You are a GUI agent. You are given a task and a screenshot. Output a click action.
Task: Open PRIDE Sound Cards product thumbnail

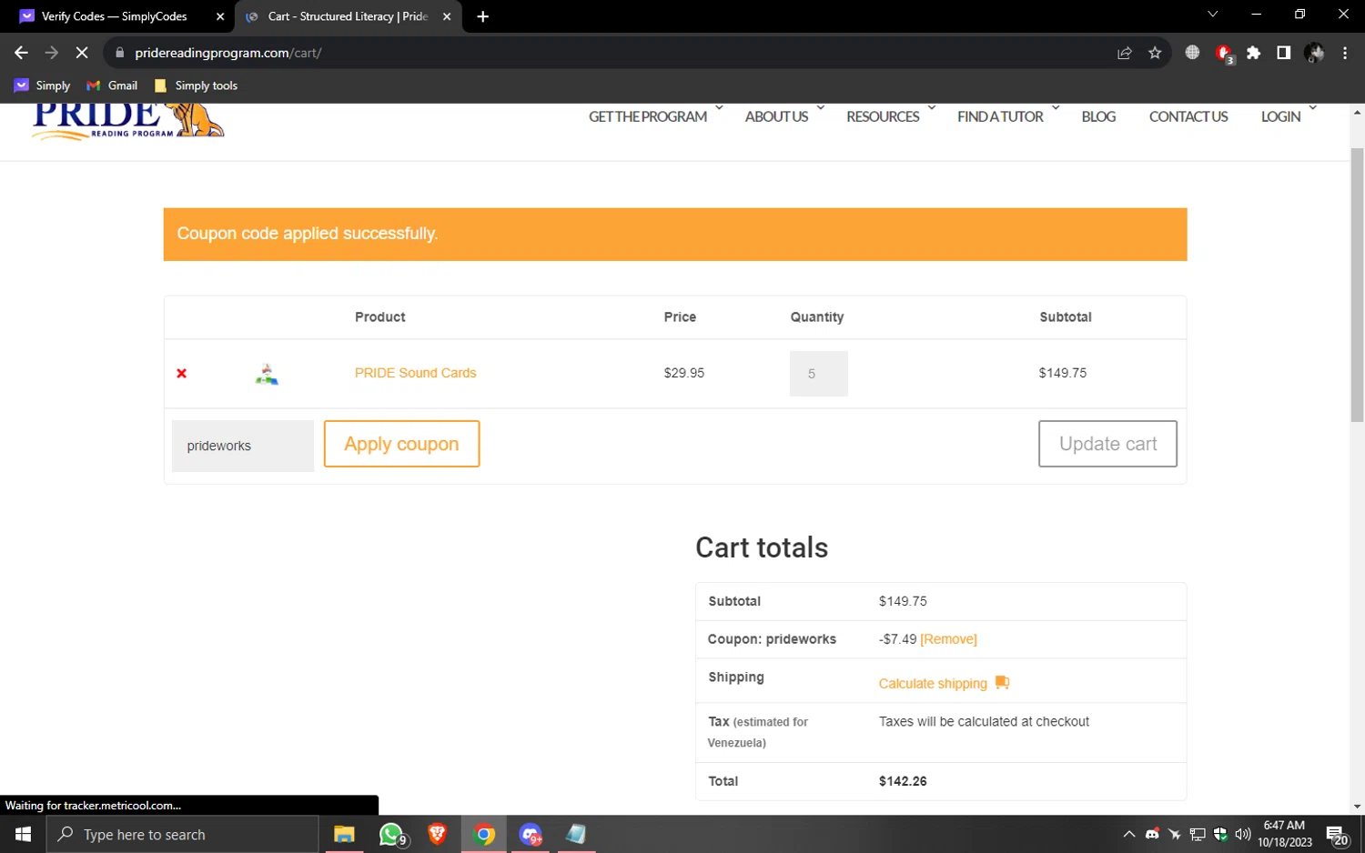coord(267,374)
